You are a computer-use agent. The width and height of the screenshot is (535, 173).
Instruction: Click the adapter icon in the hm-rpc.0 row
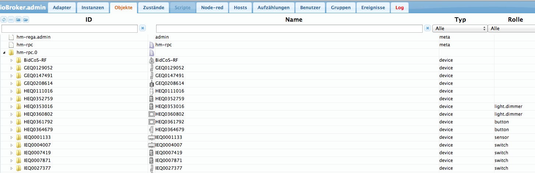pos(151,53)
